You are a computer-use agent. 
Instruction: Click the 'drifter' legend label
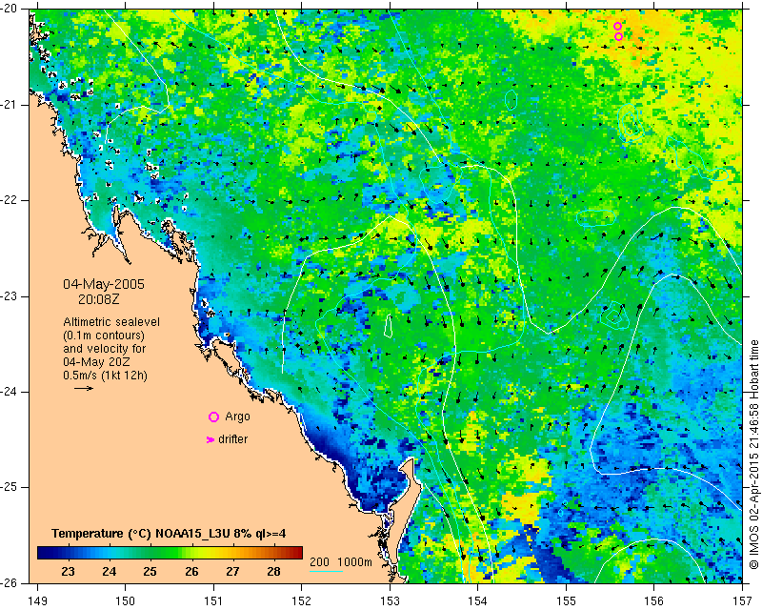point(232,439)
